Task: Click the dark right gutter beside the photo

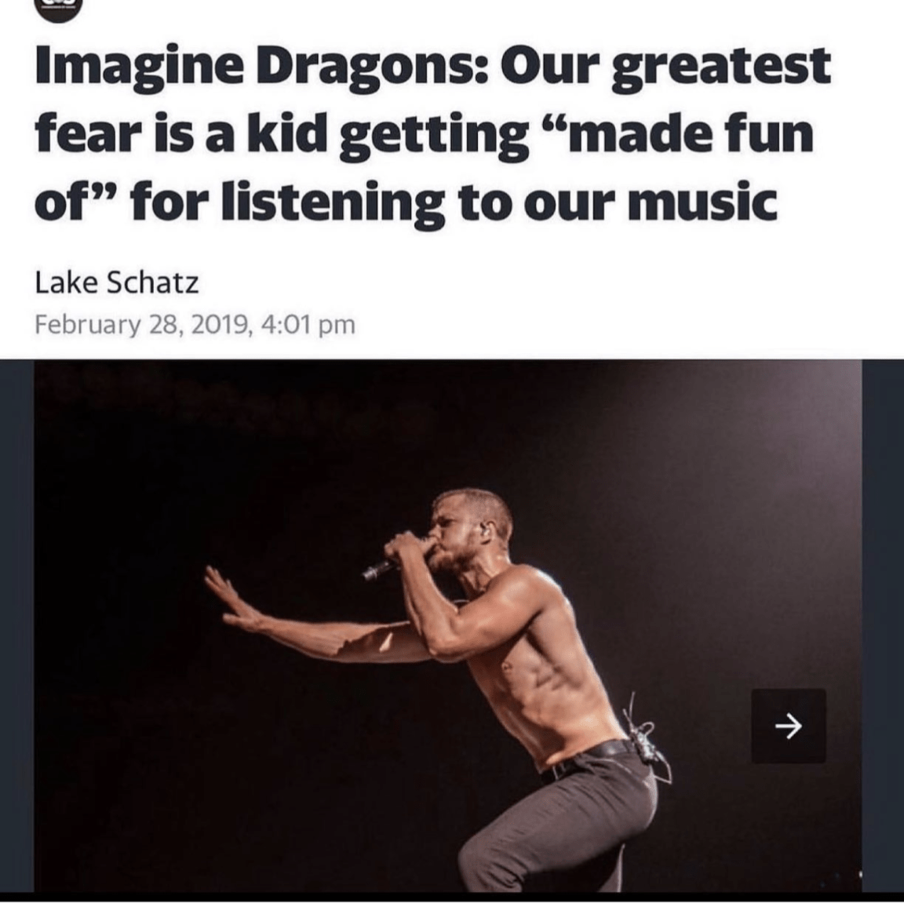Action: [883, 625]
